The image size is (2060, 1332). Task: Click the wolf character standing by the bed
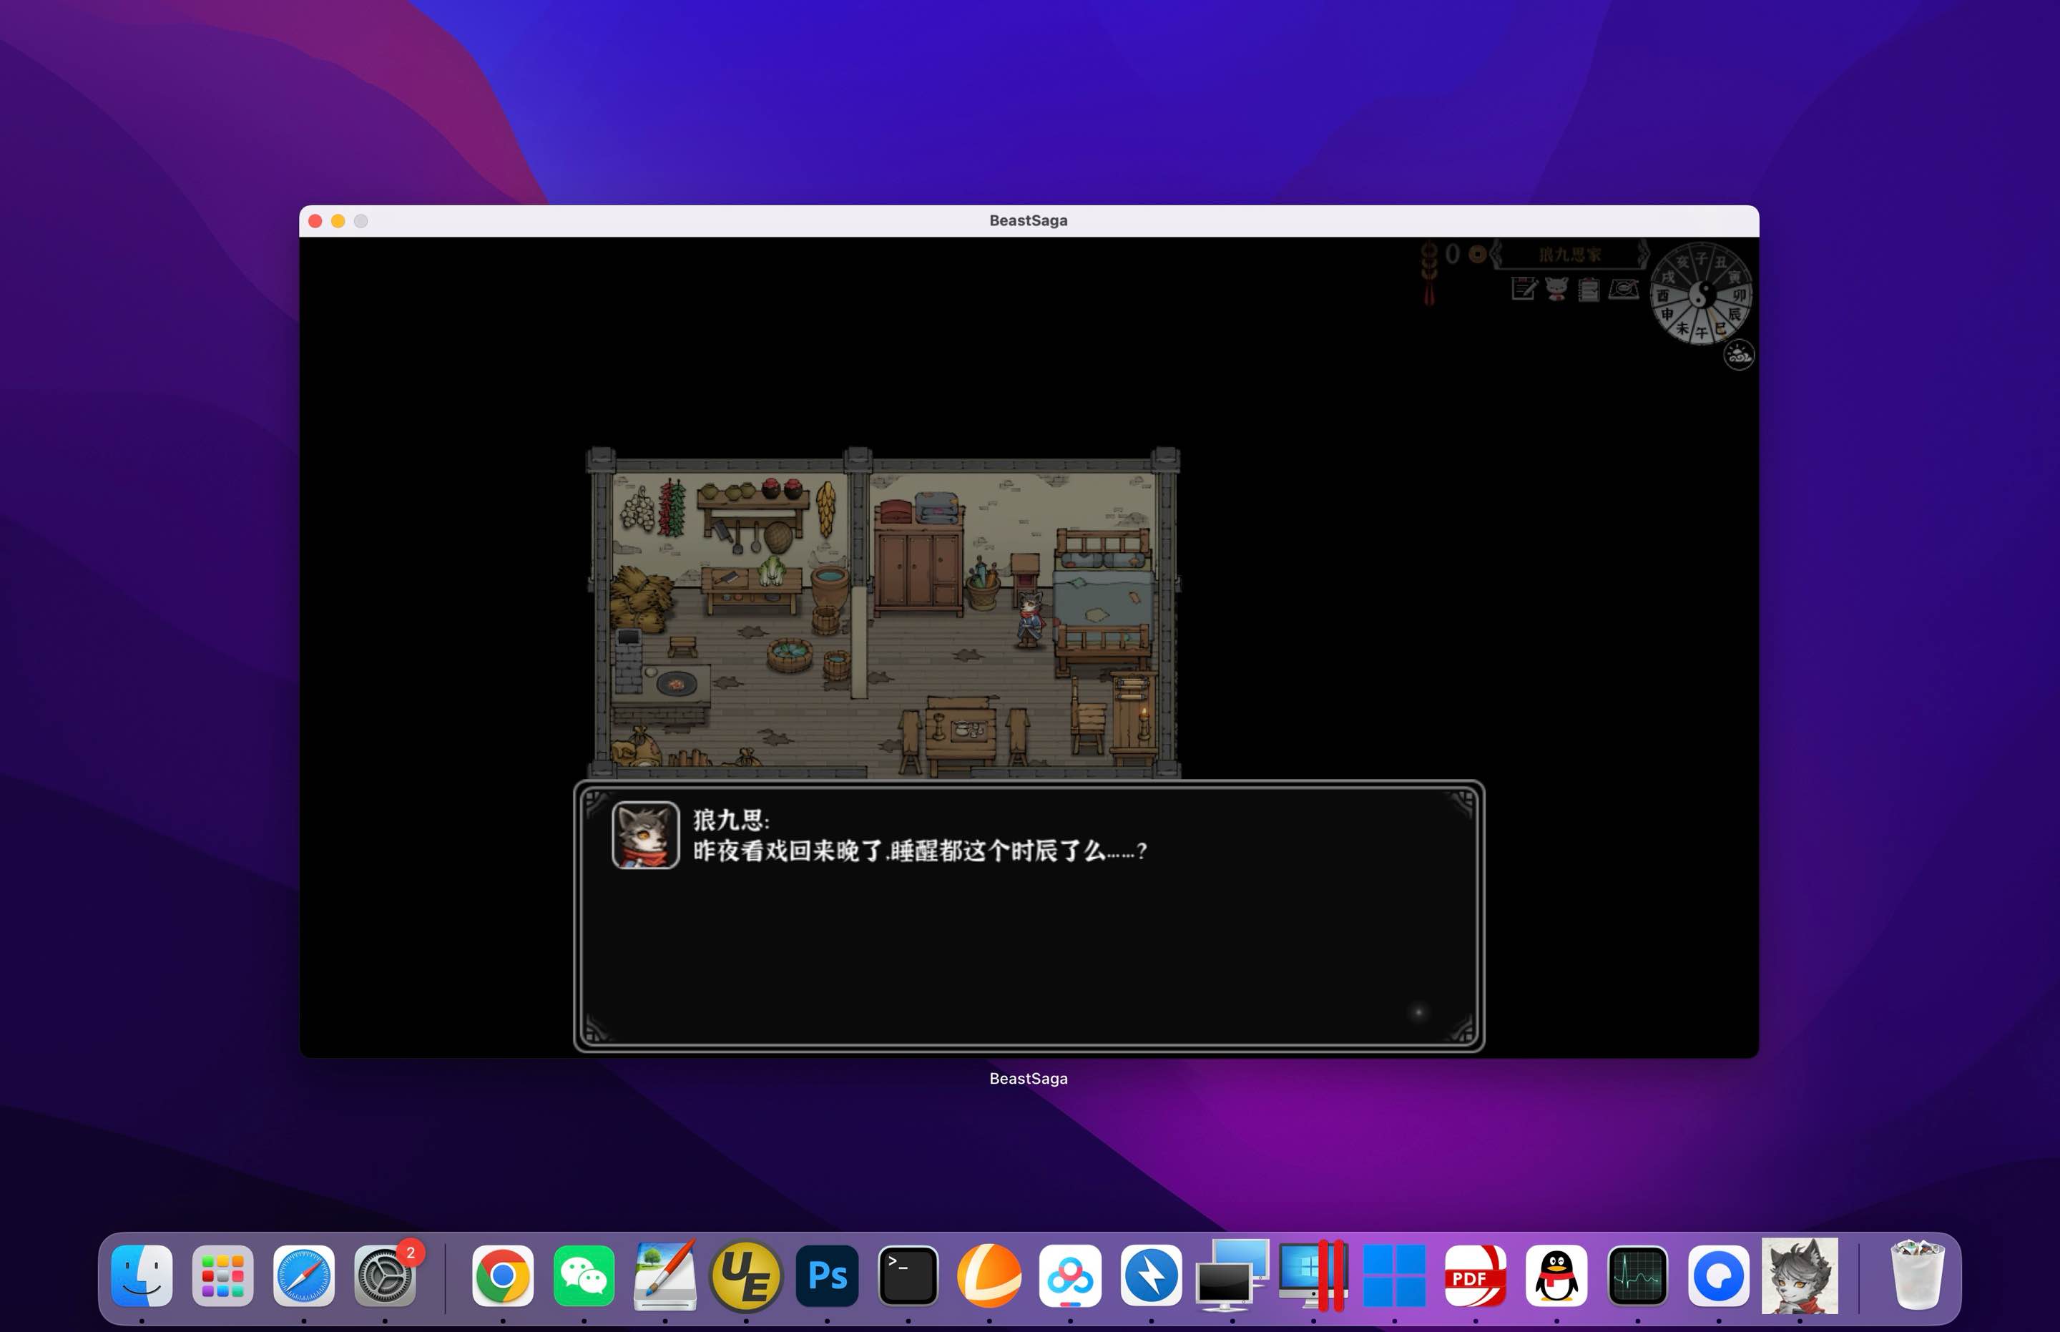[1030, 620]
